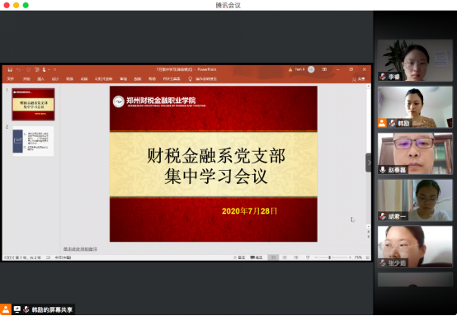The image size is (457, 316).
Task: Click the Notes button in status bar
Action: (x=239, y=257)
